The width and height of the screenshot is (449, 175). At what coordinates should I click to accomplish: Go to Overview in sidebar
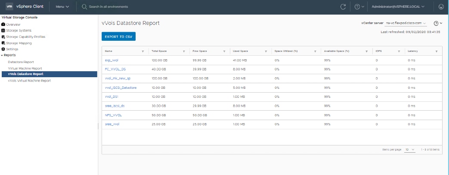[13, 24]
